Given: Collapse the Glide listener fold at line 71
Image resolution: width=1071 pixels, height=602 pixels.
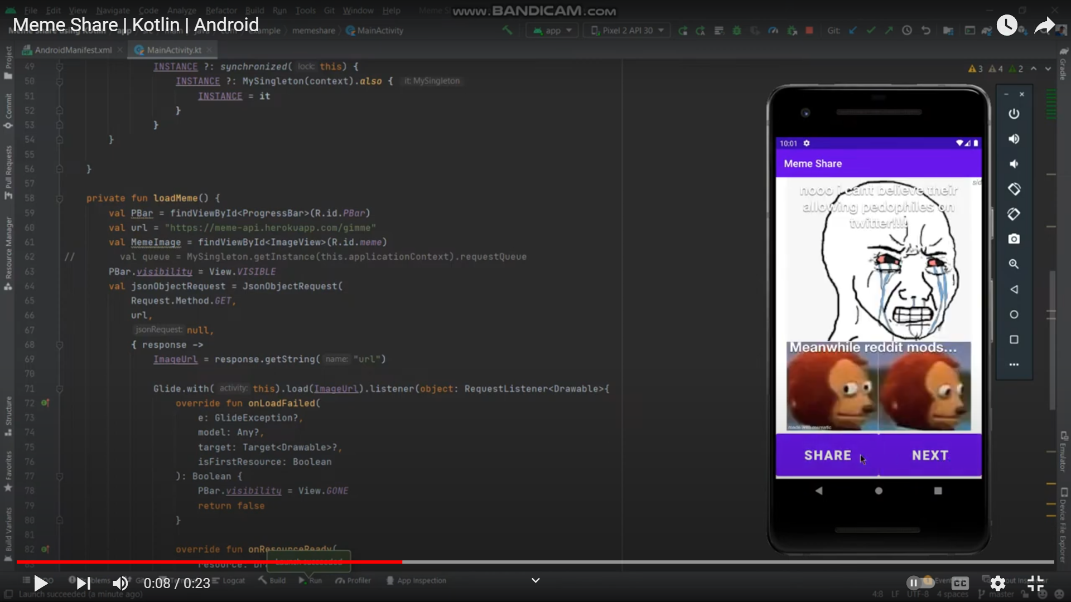Looking at the screenshot, I should click(x=59, y=389).
